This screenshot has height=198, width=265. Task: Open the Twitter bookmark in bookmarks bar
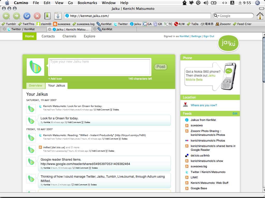(x=121, y=24)
